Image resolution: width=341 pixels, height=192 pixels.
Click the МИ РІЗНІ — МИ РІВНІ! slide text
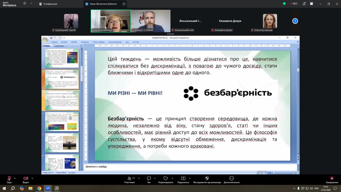point(135,93)
